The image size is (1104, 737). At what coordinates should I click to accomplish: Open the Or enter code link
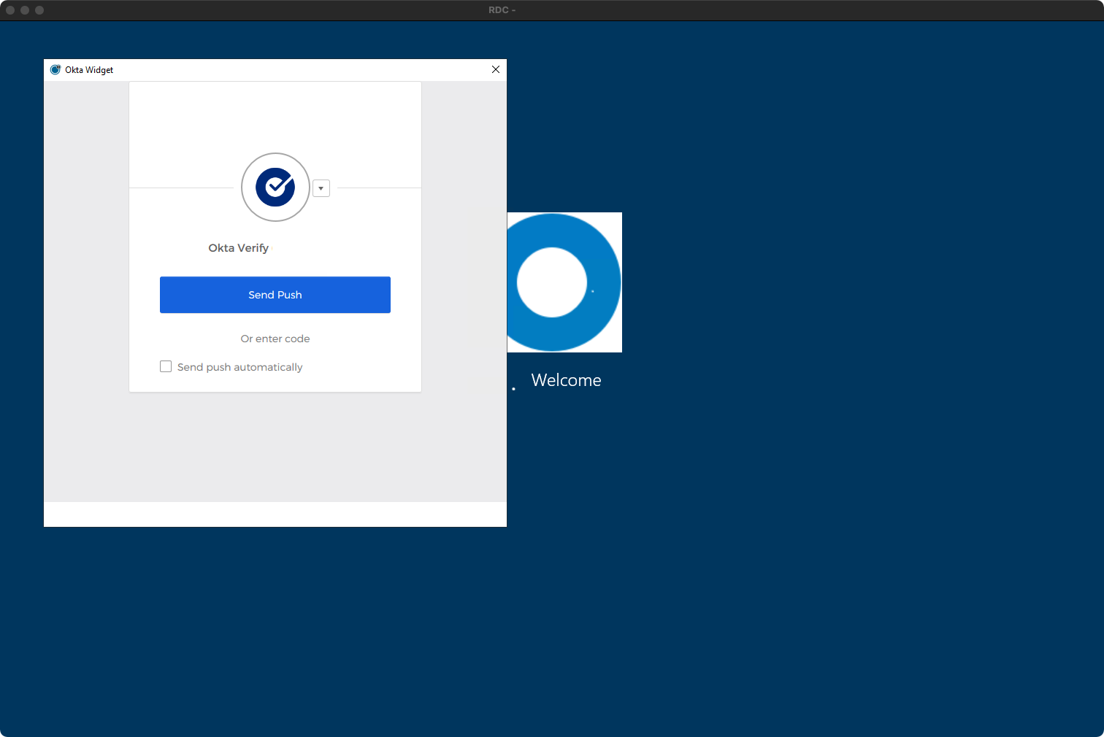[x=275, y=339]
